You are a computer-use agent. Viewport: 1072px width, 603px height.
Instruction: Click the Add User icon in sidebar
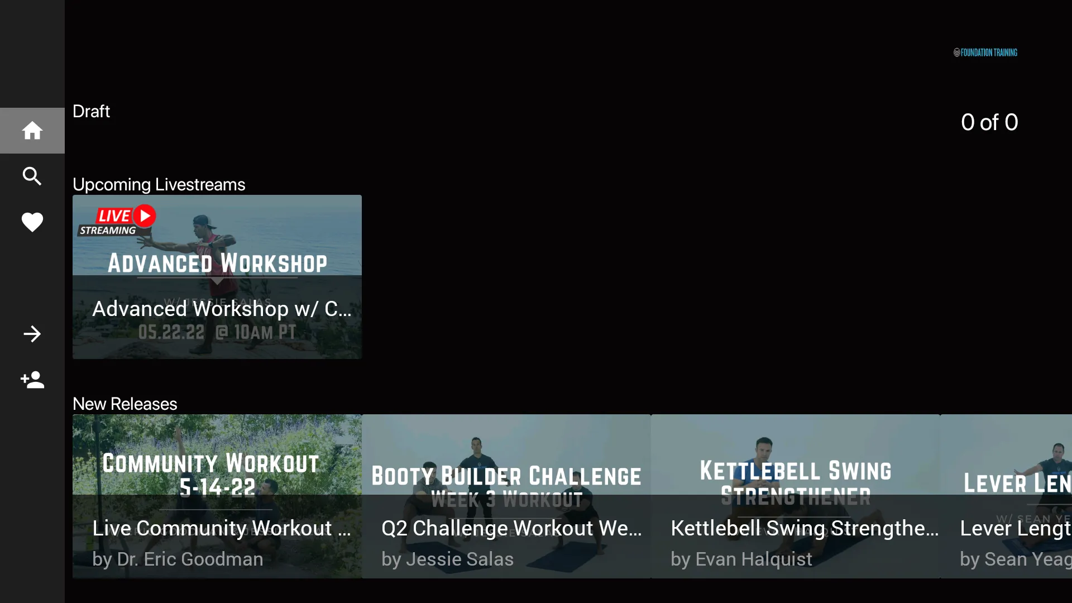(x=32, y=381)
